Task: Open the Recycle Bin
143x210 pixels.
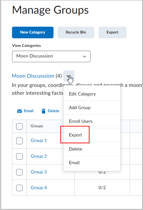Action: point(76,32)
